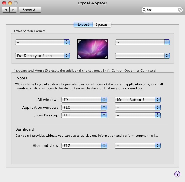Click the magnifying glass search icon
185x182 pixels.
coord(144,10)
